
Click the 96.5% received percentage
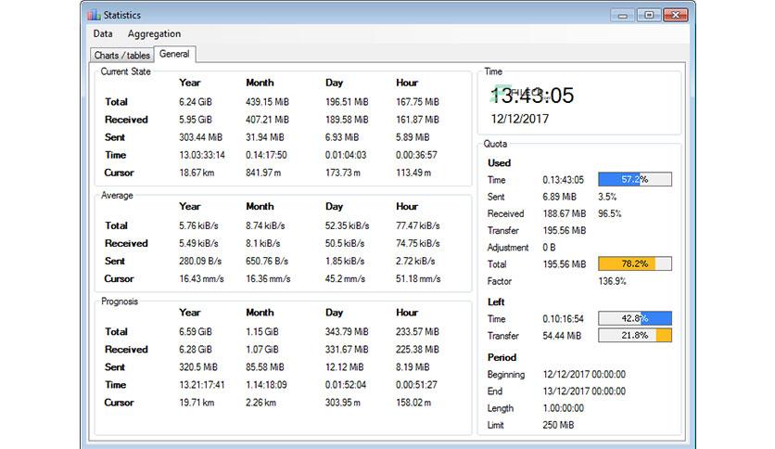(x=609, y=213)
